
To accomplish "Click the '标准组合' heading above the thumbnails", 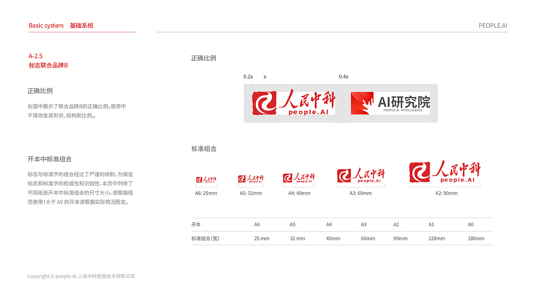I will (204, 149).
